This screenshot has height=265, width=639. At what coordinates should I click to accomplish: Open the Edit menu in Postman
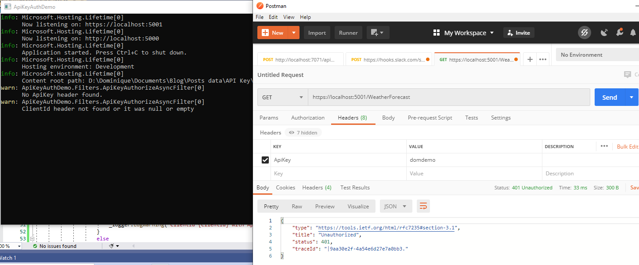[x=273, y=17]
